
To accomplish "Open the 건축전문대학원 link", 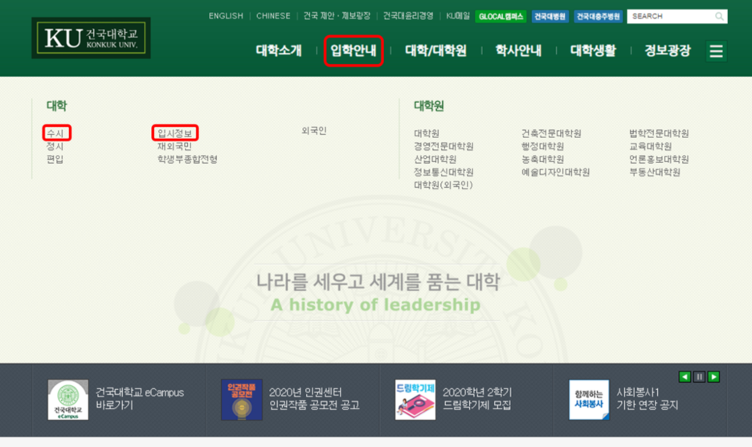I will pos(551,133).
